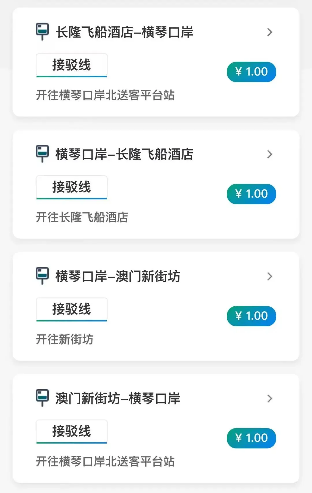Open route title 长隆飞船酒店–横琴口岸
This screenshot has height=493, width=312.
coord(124,32)
